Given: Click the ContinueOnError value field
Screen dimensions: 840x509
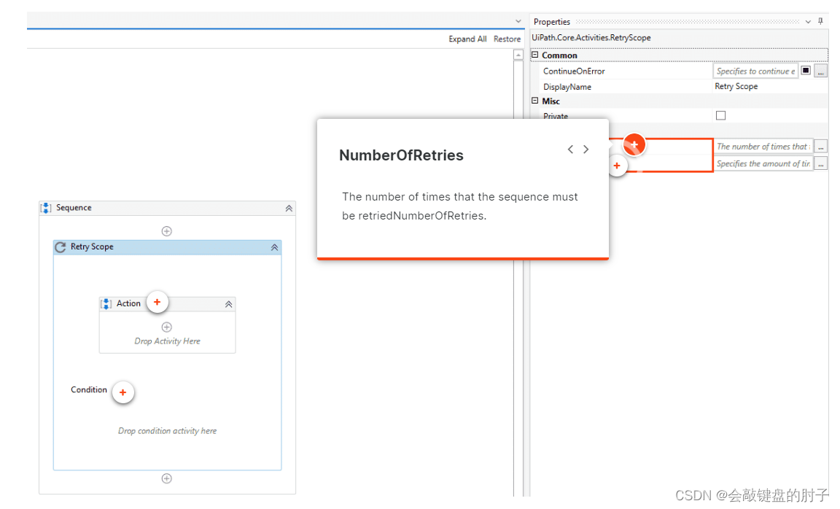Looking at the screenshot, I should click(x=756, y=71).
